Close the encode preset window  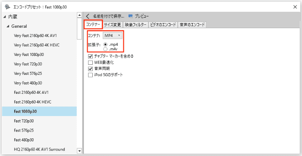point(295,7)
